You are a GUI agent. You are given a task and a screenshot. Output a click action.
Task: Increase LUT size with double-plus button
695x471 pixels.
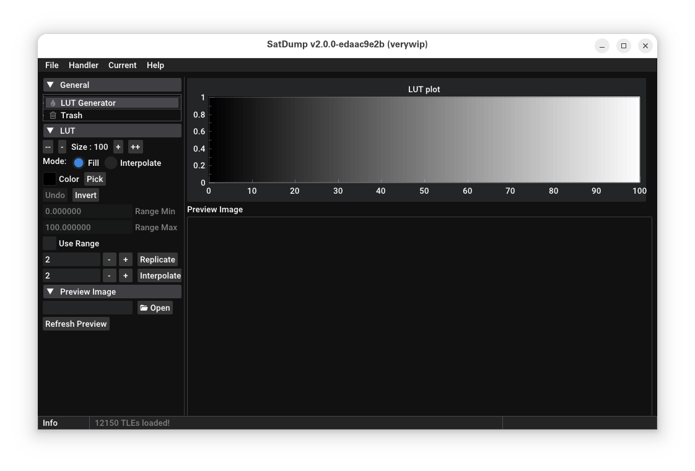click(135, 147)
